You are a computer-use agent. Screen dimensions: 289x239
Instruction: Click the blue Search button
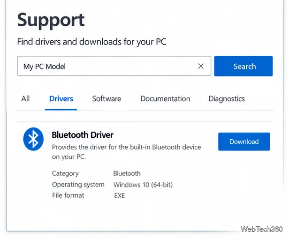click(x=243, y=66)
